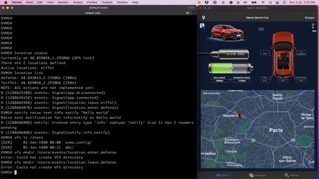This screenshot has width=319, height=179.
Task: Click the blue P parking icon
Action: point(202,26)
